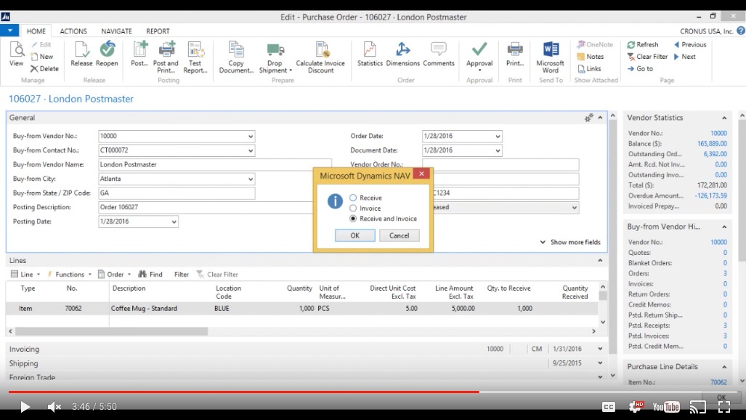The image size is (746, 420).
Task: Open Order Date dropdown
Action: [x=498, y=136]
